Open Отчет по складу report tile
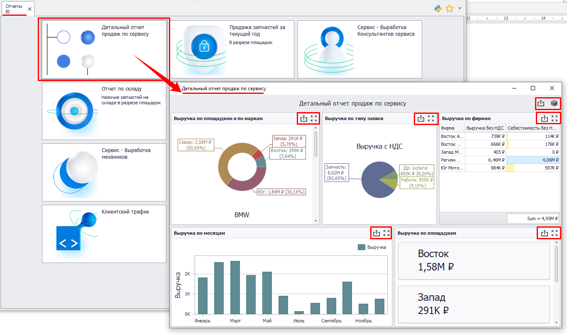 click(x=104, y=111)
